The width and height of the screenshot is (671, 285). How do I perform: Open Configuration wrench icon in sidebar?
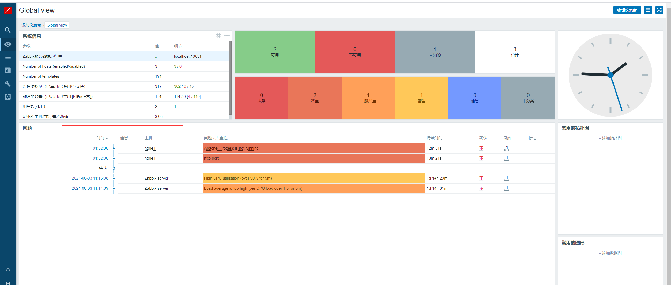click(x=8, y=83)
